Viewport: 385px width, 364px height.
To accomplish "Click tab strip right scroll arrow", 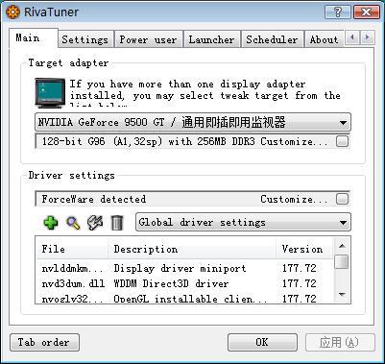I will [368, 37].
